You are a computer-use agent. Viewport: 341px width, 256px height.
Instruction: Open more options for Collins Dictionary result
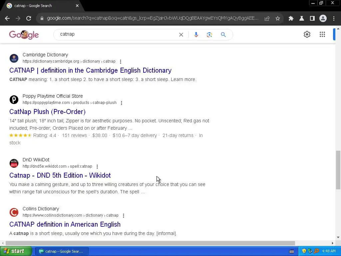pyautogui.click(x=124, y=216)
